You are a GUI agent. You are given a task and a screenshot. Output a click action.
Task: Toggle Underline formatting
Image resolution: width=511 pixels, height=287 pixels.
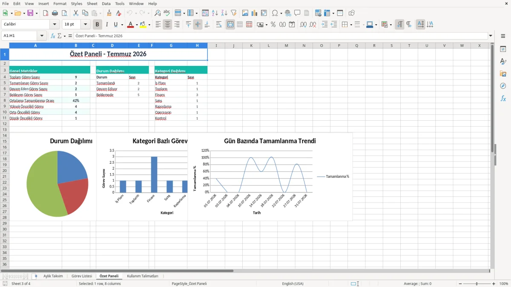point(115,25)
